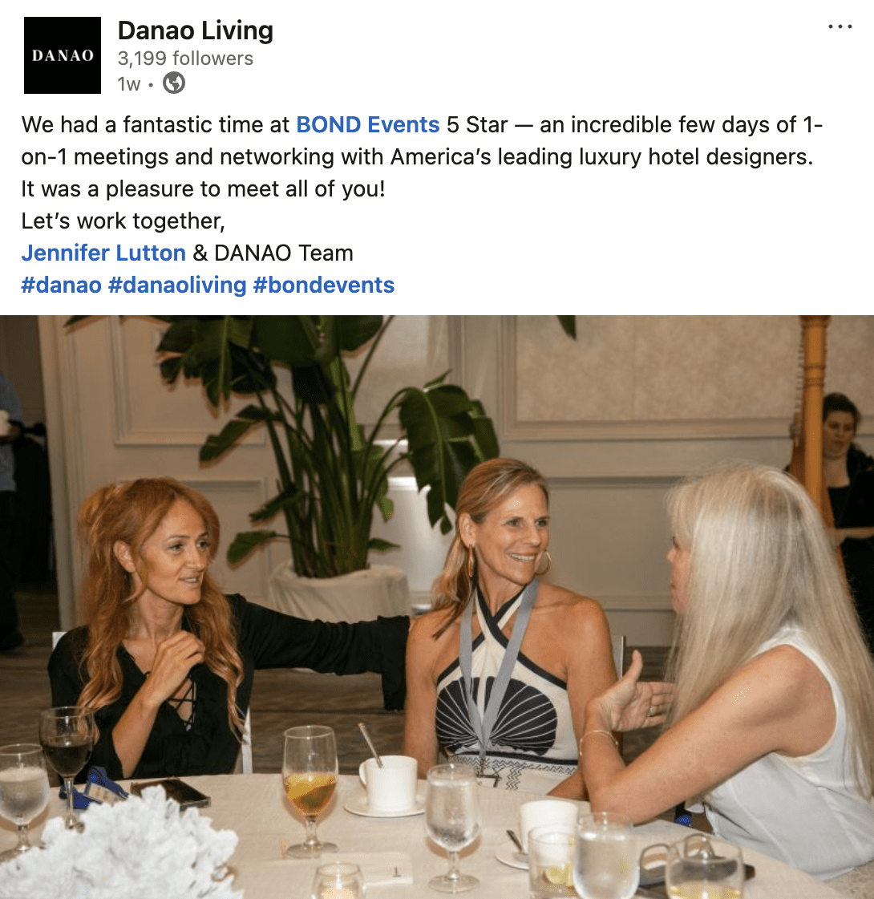Open the BOND Events mention link

tap(367, 124)
